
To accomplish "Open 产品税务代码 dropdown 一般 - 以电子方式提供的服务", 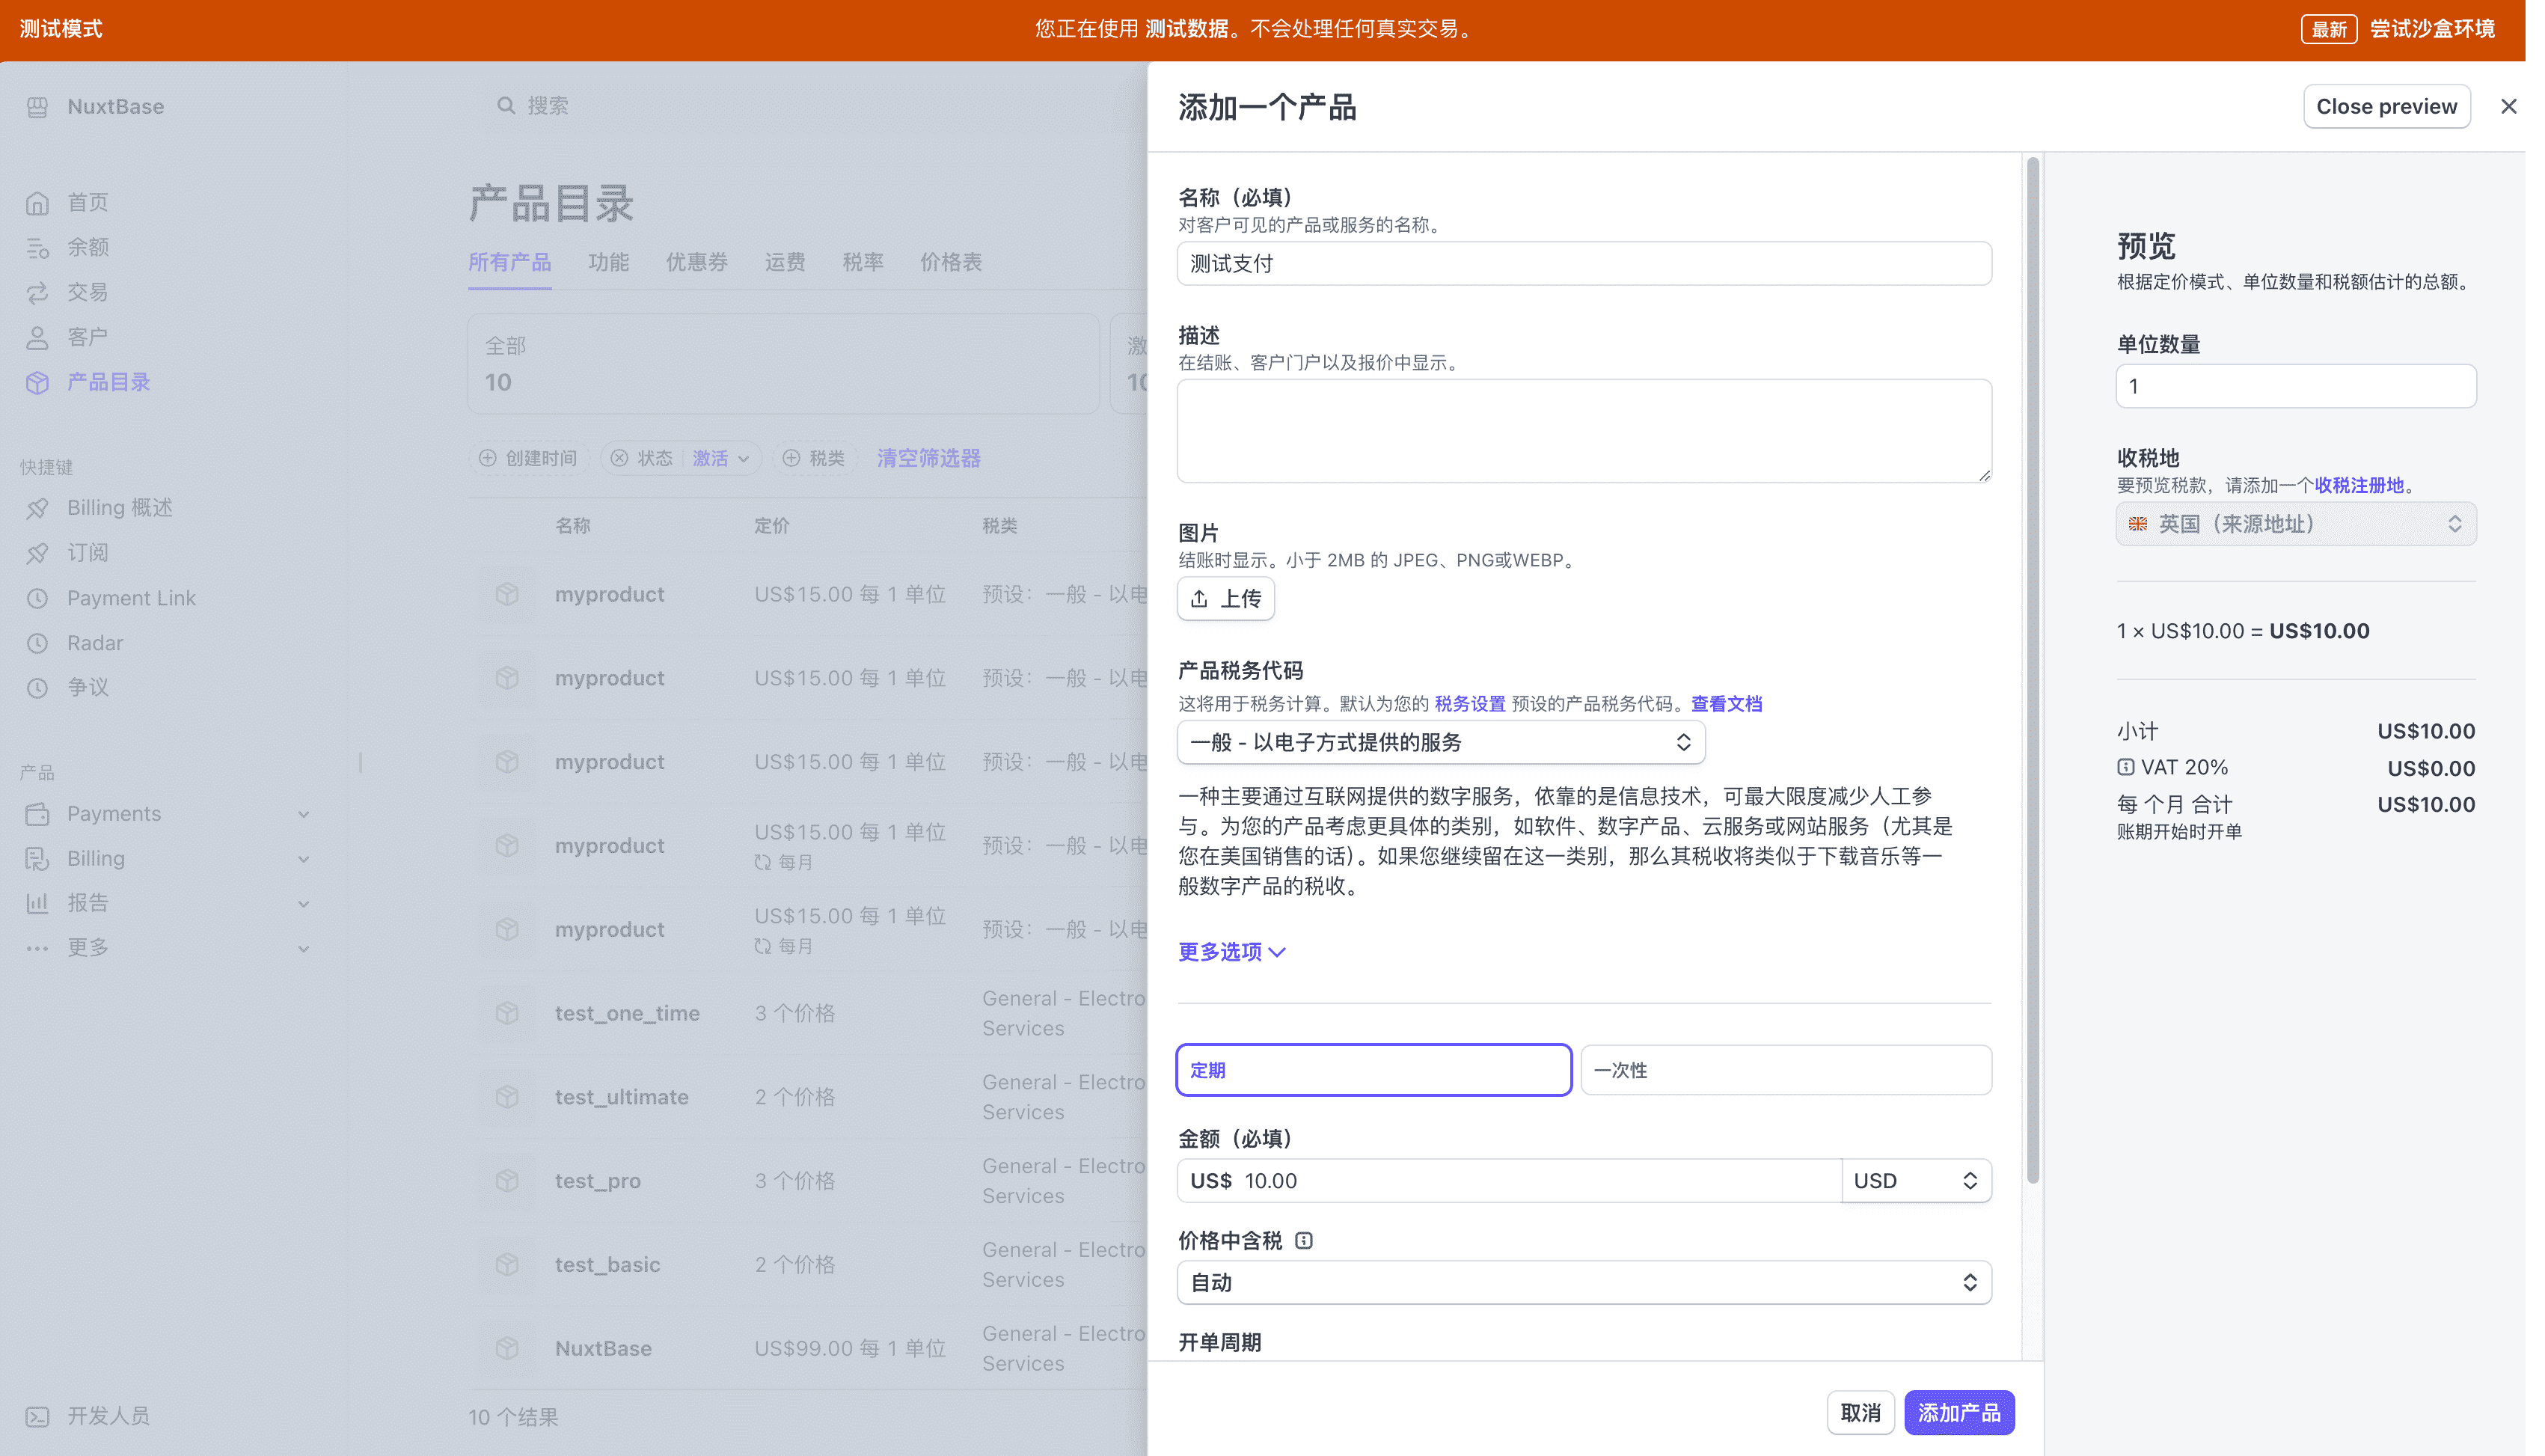I will 1440,742.
